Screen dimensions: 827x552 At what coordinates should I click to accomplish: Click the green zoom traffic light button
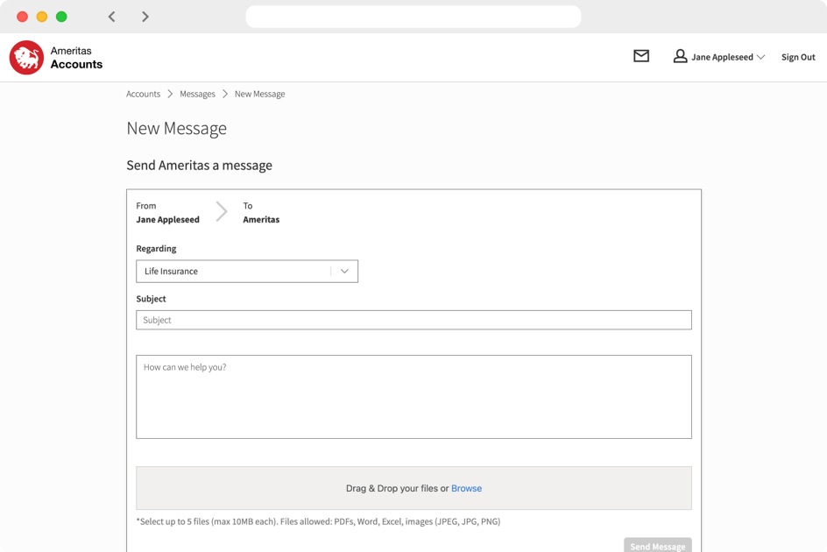[x=60, y=16]
